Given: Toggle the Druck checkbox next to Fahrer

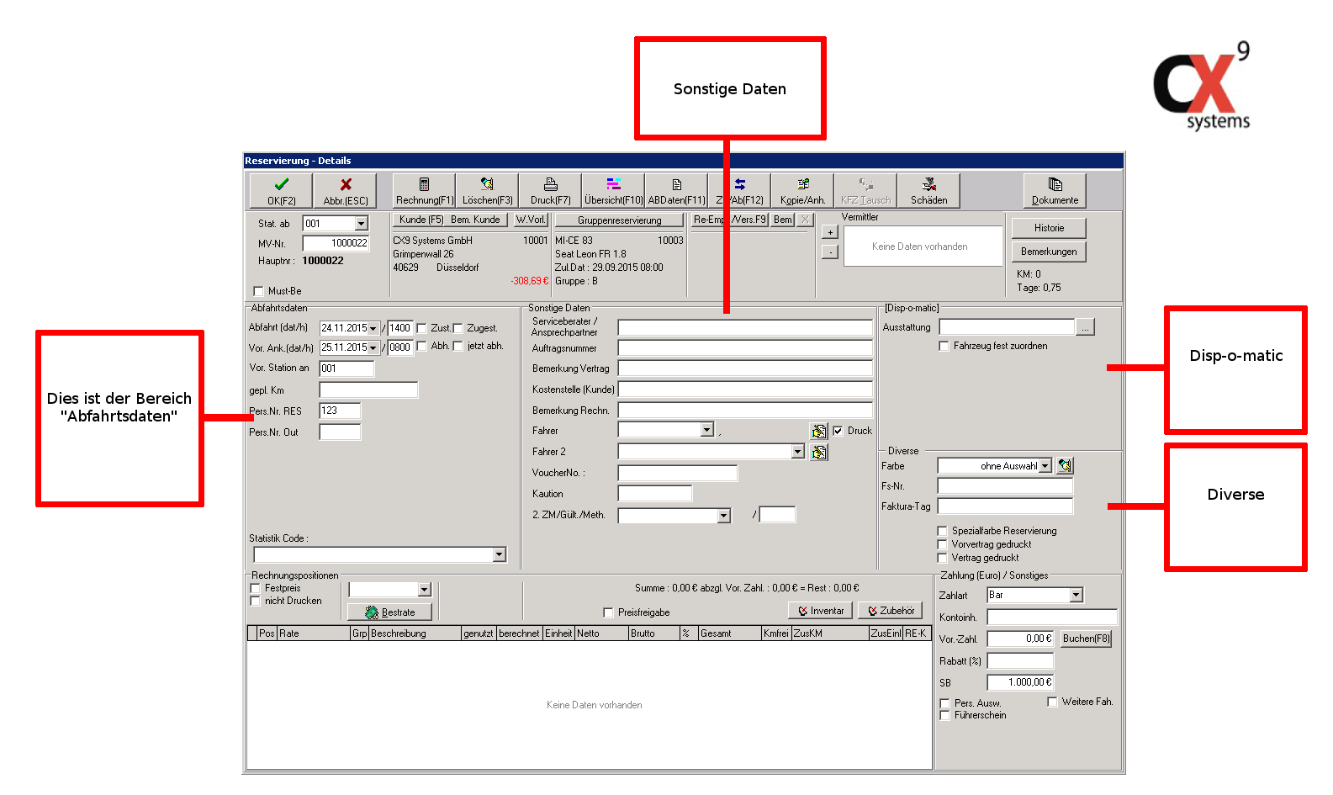Looking at the screenshot, I should 838,431.
